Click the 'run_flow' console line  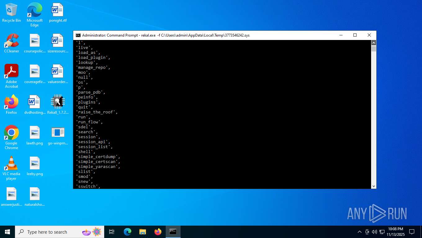tap(89, 122)
